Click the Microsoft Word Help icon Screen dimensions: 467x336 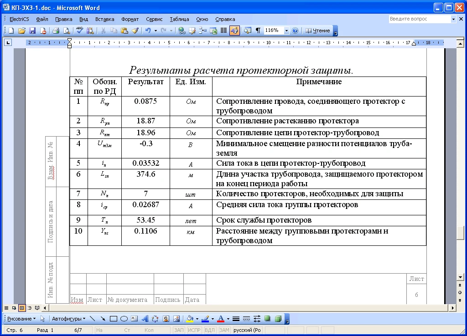(295, 31)
